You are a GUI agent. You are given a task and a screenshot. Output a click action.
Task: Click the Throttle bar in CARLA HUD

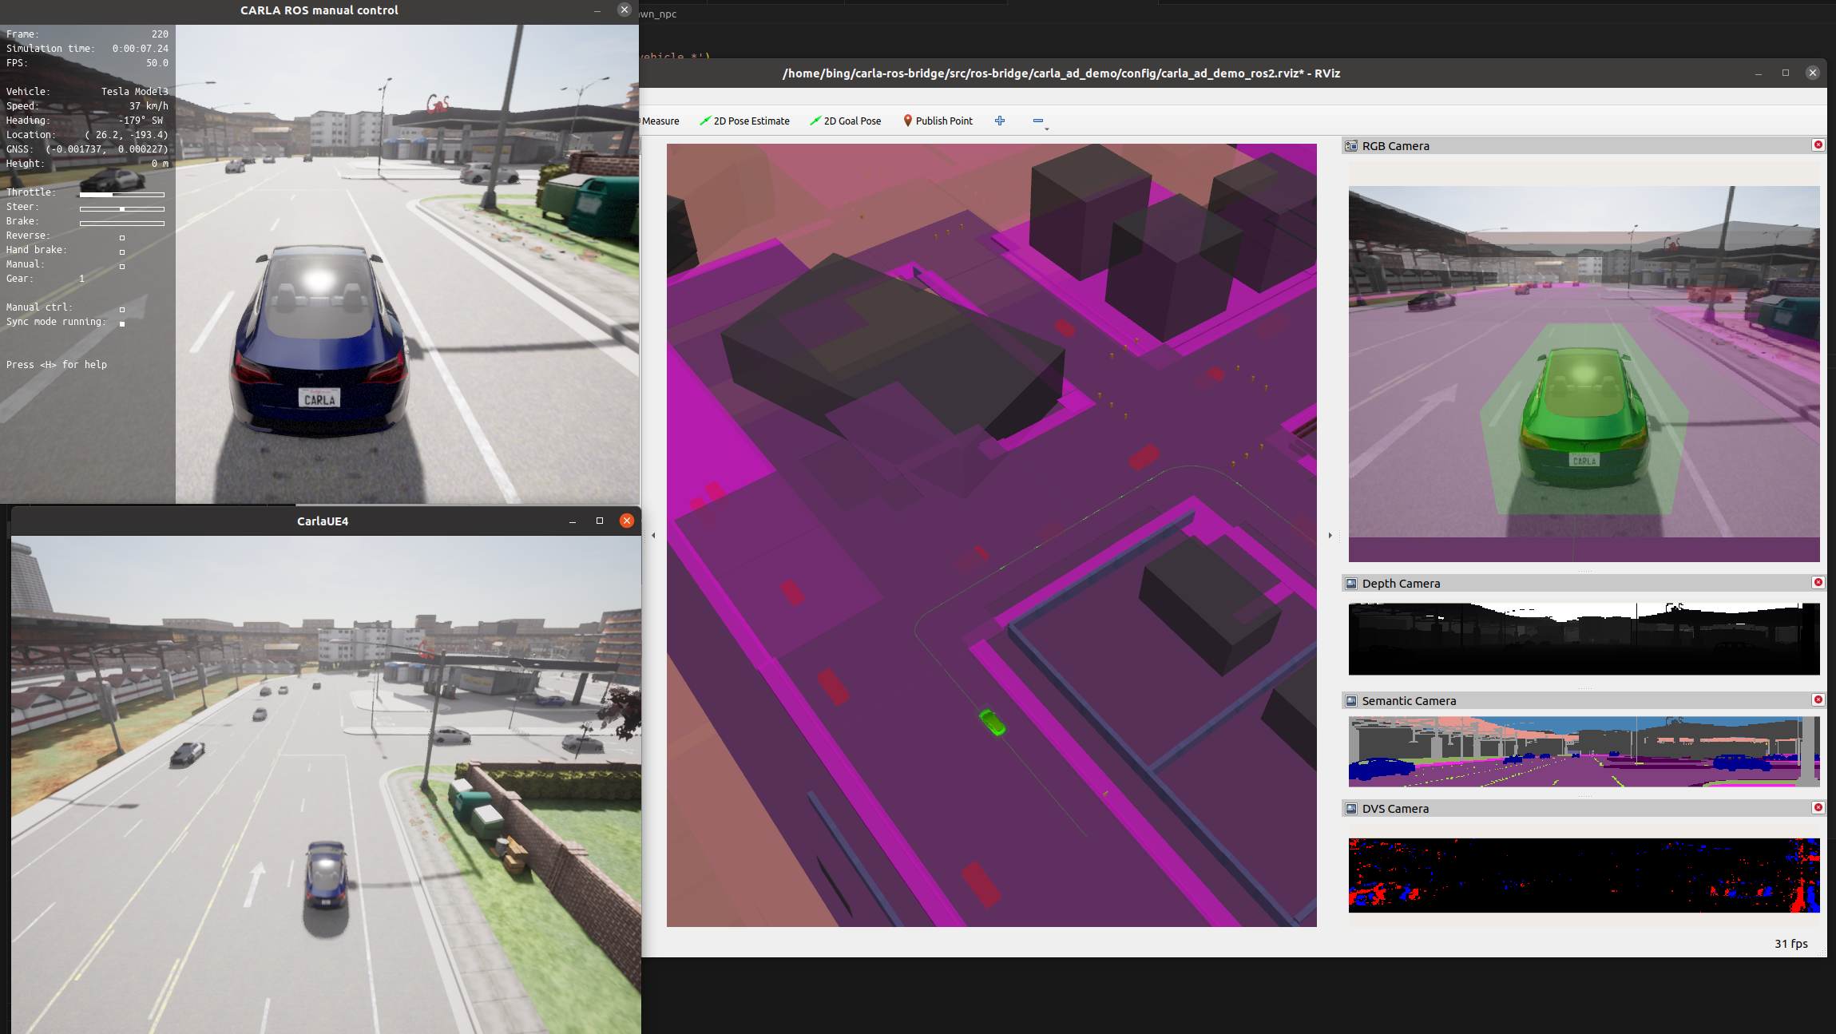122,194
